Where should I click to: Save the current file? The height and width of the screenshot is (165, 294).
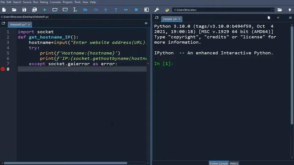pos(24,10)
